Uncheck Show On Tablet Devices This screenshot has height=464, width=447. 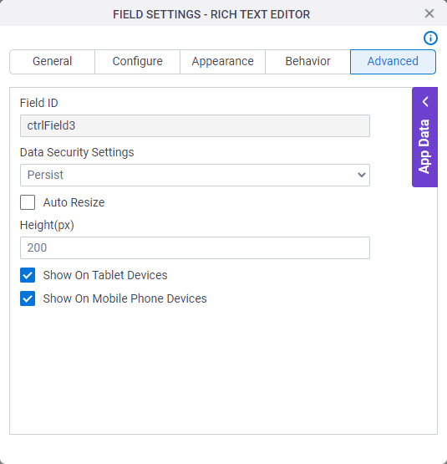tap(28, 275)
